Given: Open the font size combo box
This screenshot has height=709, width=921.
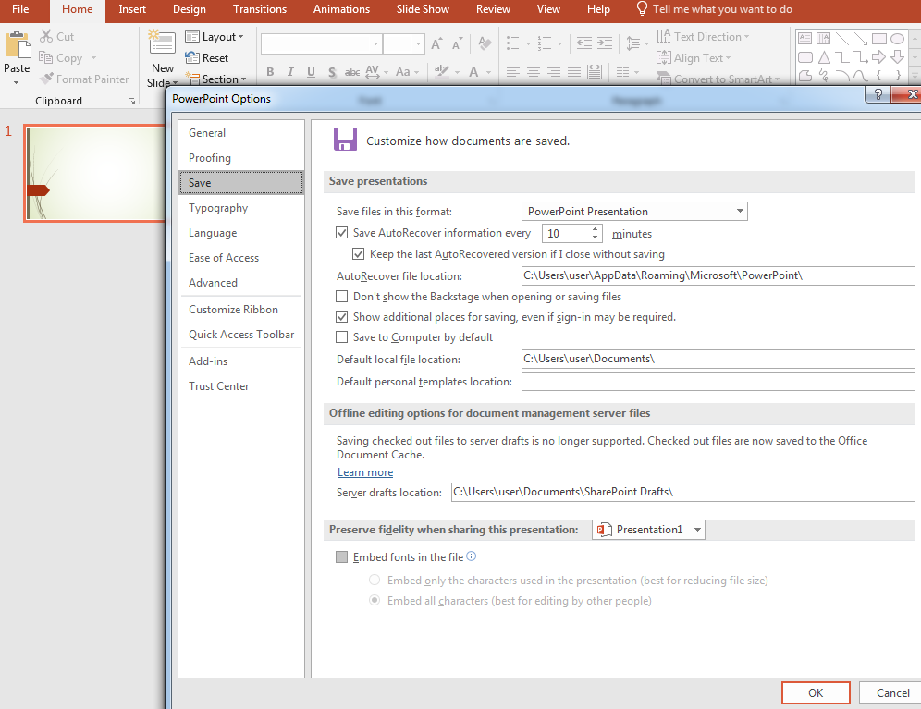Looking at the screenshot, I should click(x=403, y=43).
